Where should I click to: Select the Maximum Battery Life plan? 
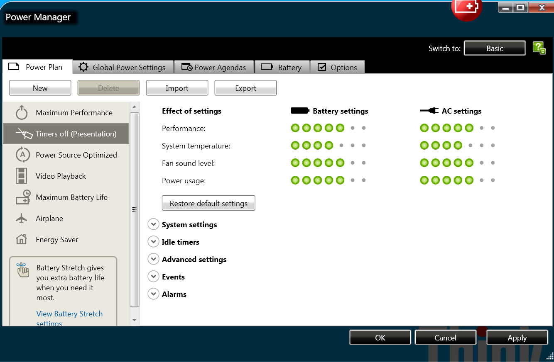point(66,197)
